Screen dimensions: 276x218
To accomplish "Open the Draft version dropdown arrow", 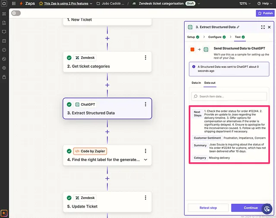I will coord(199,3).
